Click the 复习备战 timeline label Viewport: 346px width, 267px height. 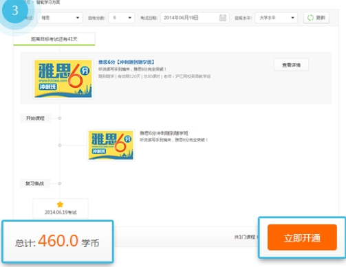[x=34, y=183]
